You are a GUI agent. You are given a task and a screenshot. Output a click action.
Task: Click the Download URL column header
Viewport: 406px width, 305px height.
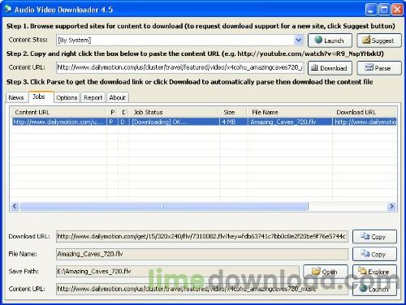click(x=365, y=112)
